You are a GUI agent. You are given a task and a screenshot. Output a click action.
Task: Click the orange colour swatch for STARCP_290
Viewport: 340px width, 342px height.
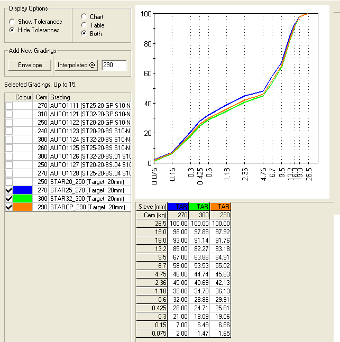[24, 207]
